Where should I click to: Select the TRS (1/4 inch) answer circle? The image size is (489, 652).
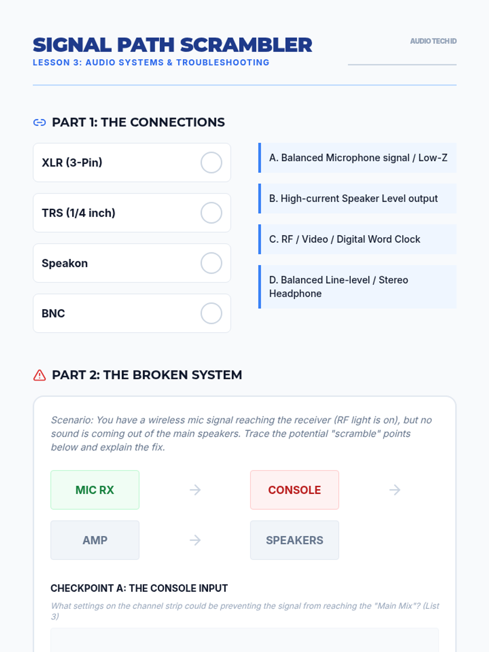211,213
